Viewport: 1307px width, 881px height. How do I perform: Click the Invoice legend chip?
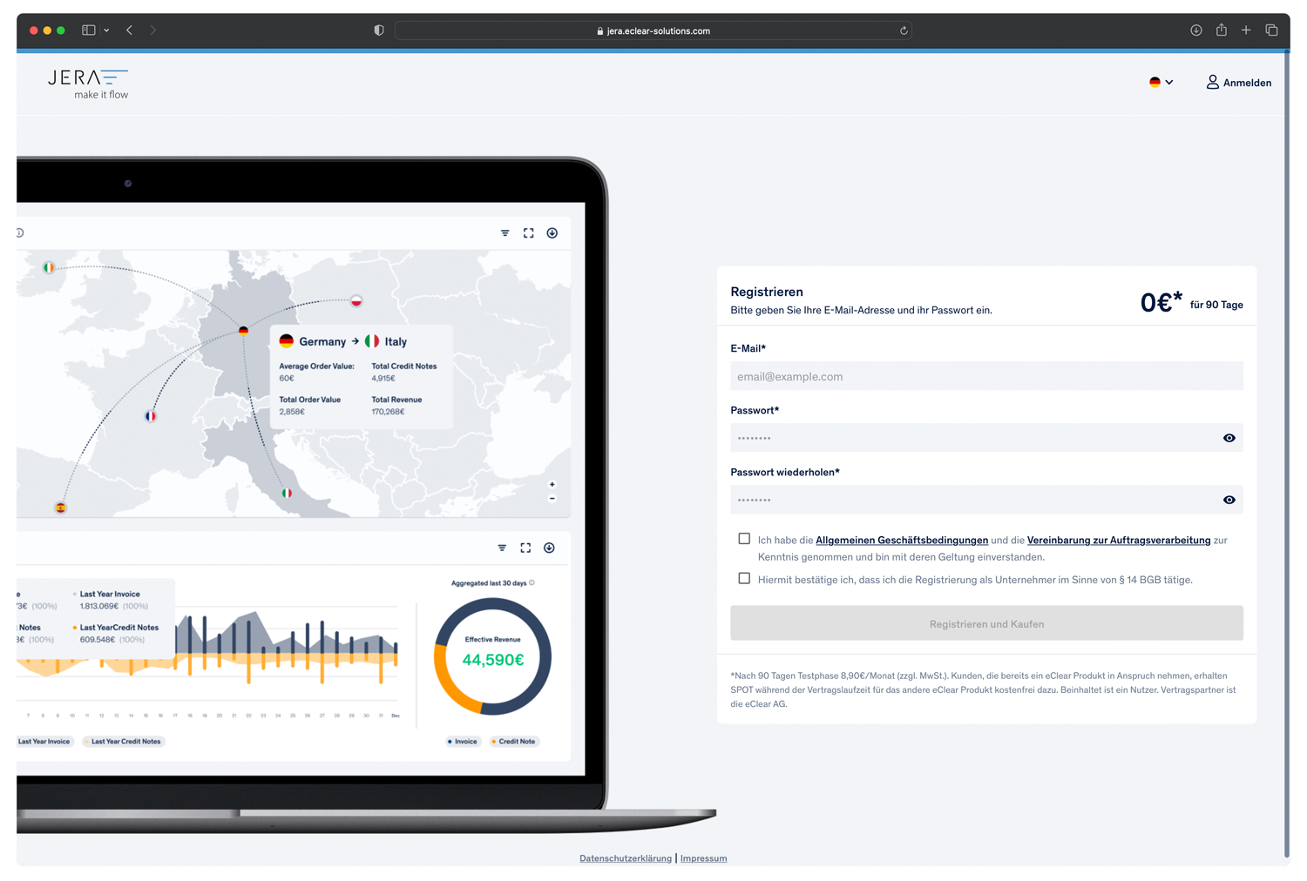(x=463, y=742)
